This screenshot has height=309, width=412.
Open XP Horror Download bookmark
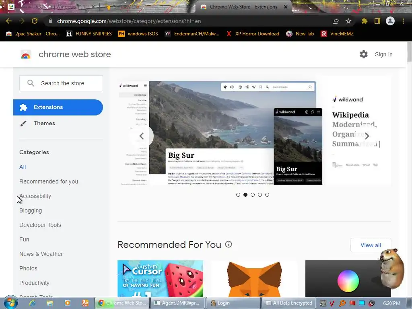point(253,34)
